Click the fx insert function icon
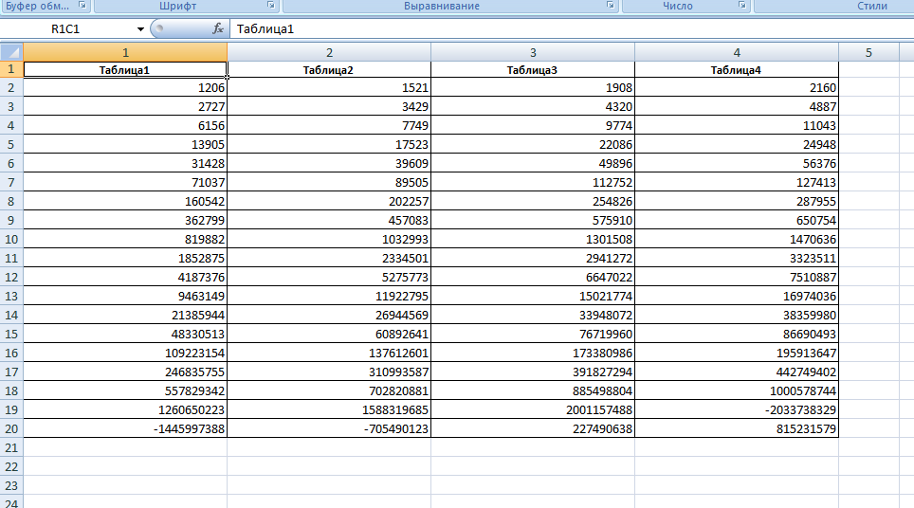The image size is (914, 508). (x=218, y=29)
